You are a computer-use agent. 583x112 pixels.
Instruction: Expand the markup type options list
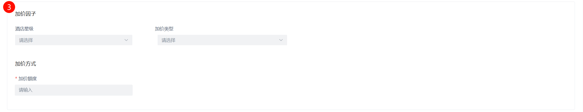tap(222, 40)
